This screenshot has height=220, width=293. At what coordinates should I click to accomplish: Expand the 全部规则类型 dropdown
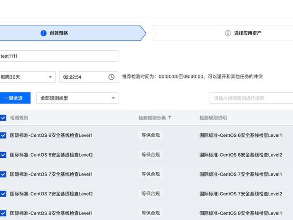coord(77,98)
